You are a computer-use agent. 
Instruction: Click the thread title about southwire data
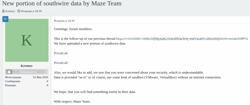coord(62,3)
